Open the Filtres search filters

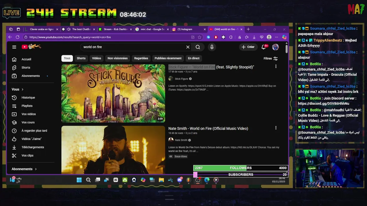click(x=271, y=58)
